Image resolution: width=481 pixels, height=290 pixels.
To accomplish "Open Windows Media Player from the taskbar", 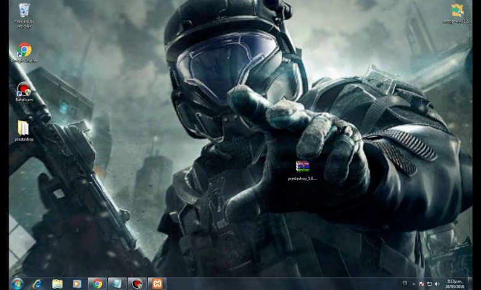I will click(x=76, y=283).
